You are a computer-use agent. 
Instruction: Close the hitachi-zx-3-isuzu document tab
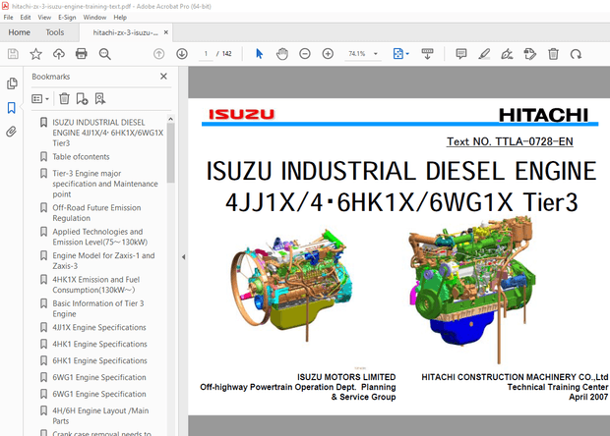click(x=166, y=32)
